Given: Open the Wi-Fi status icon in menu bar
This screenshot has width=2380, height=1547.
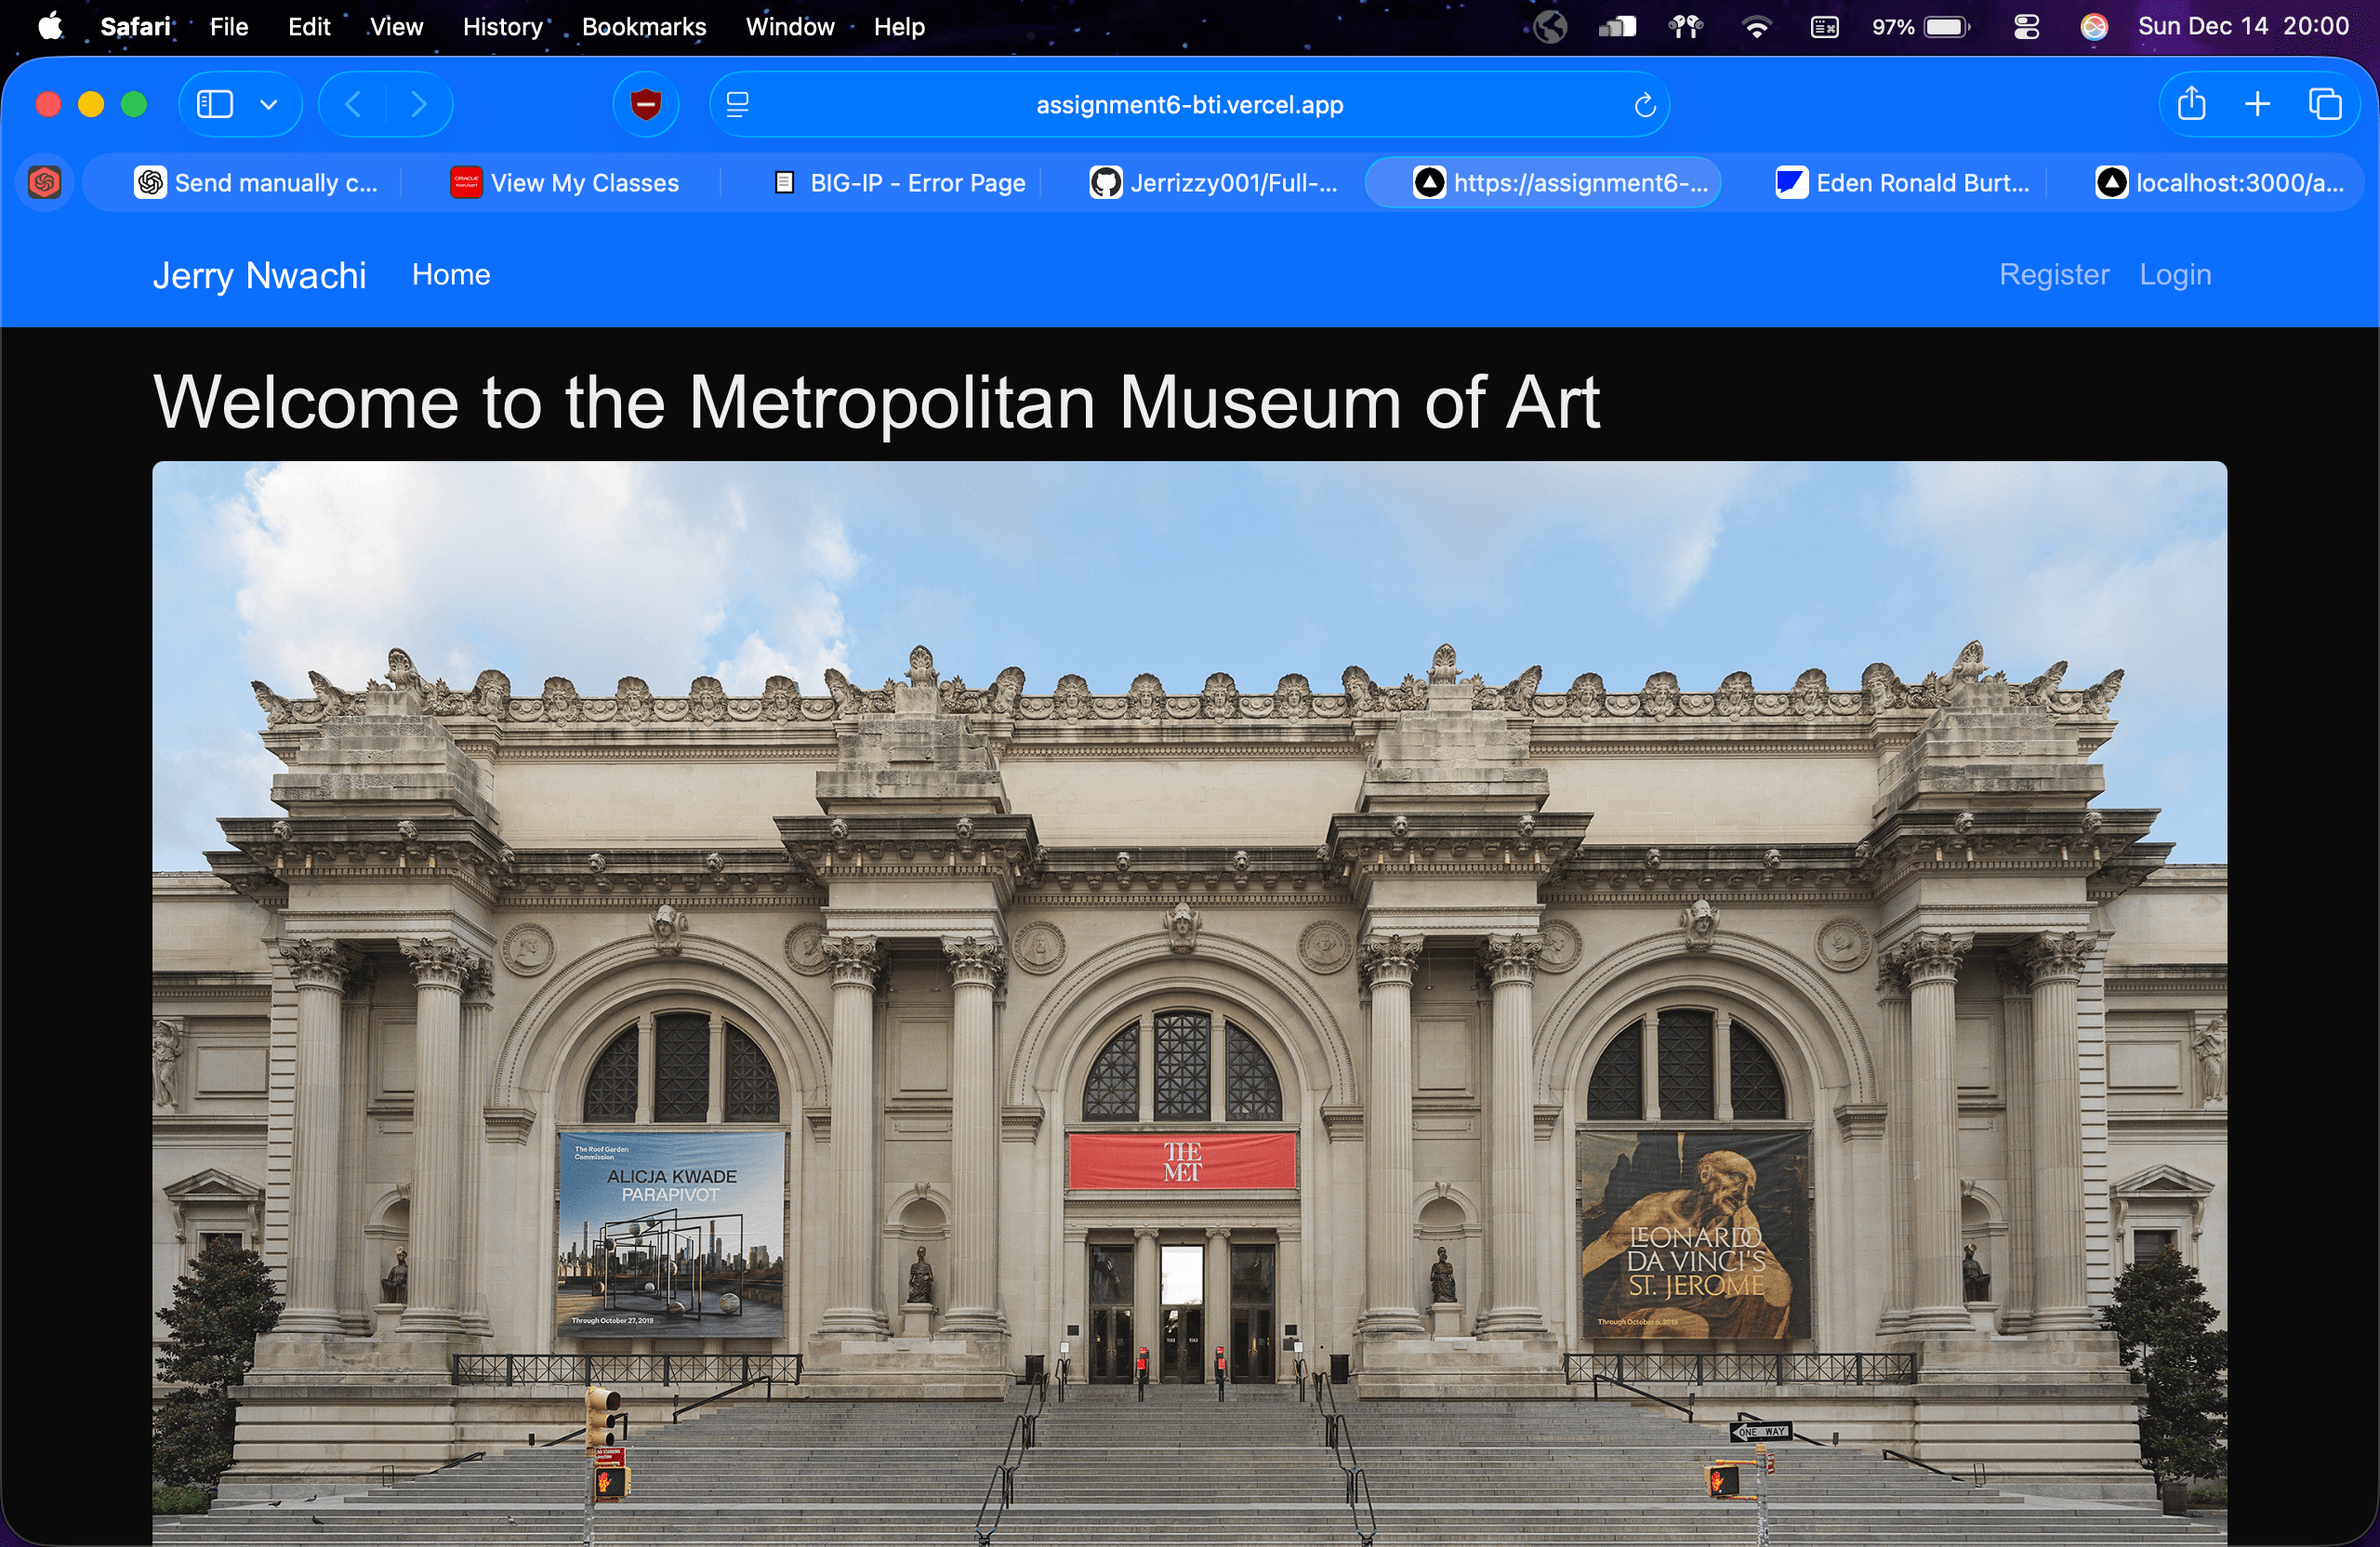Looking at the screenshot, I should [x=1756, y=27].
